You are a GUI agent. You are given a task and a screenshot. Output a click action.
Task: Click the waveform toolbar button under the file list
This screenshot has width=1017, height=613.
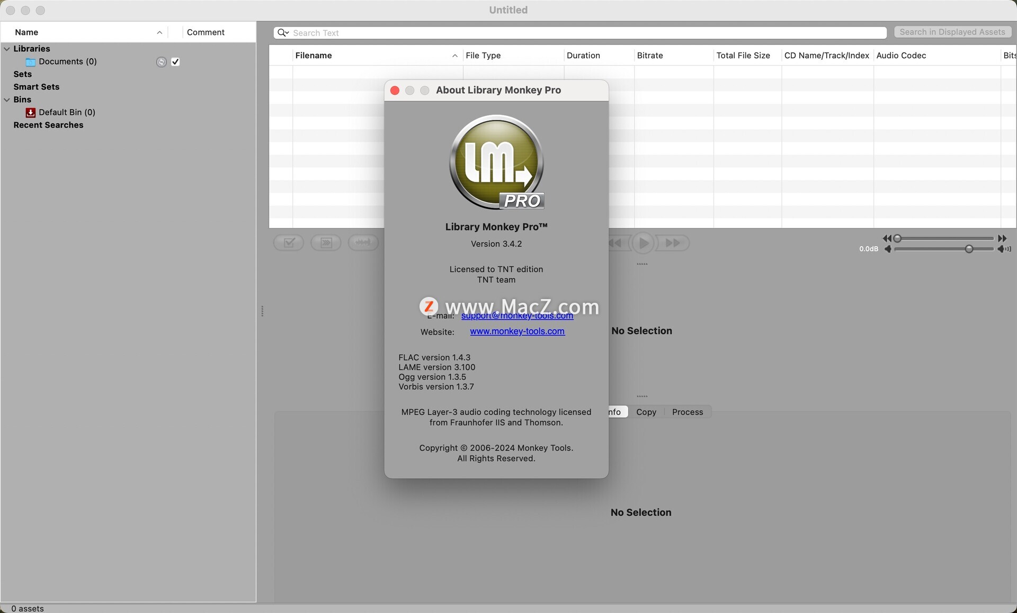coord(363,243)
